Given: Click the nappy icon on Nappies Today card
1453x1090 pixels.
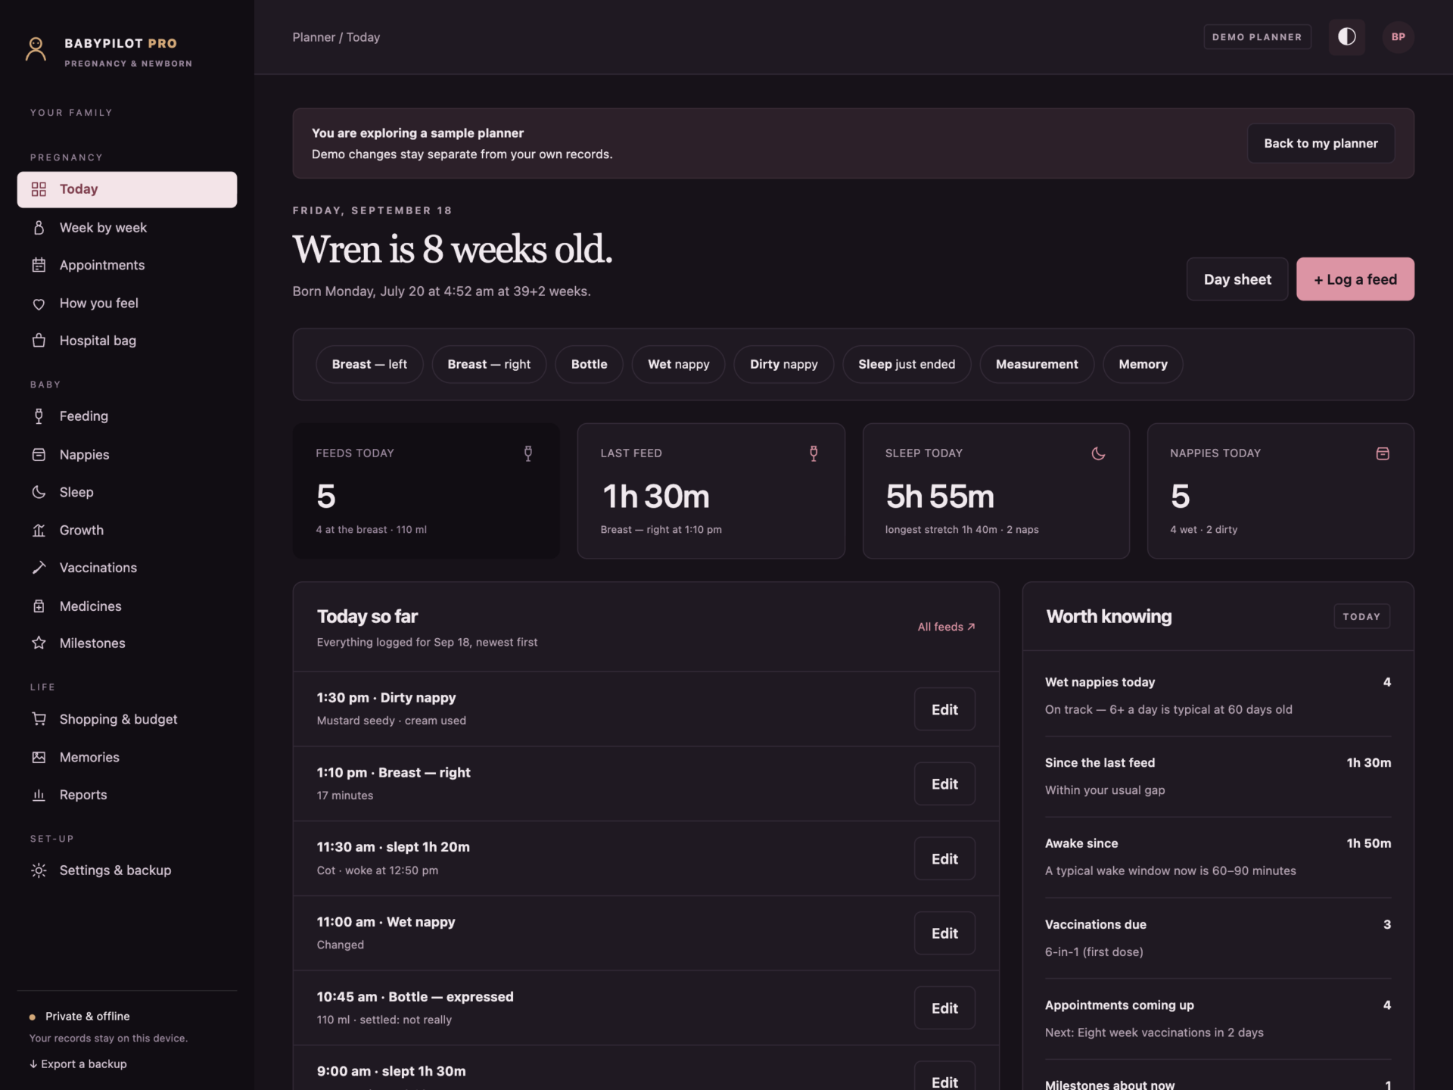Looking at the screenshot, I should [x=1383, y=453].
